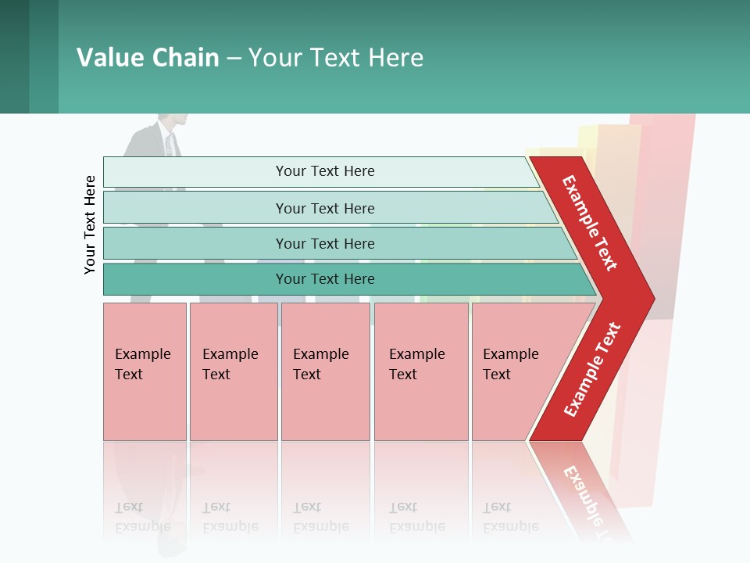Select the first pink 'Example Text' box
The width and height of the screenshot is (750, 563).
[145, 371]
